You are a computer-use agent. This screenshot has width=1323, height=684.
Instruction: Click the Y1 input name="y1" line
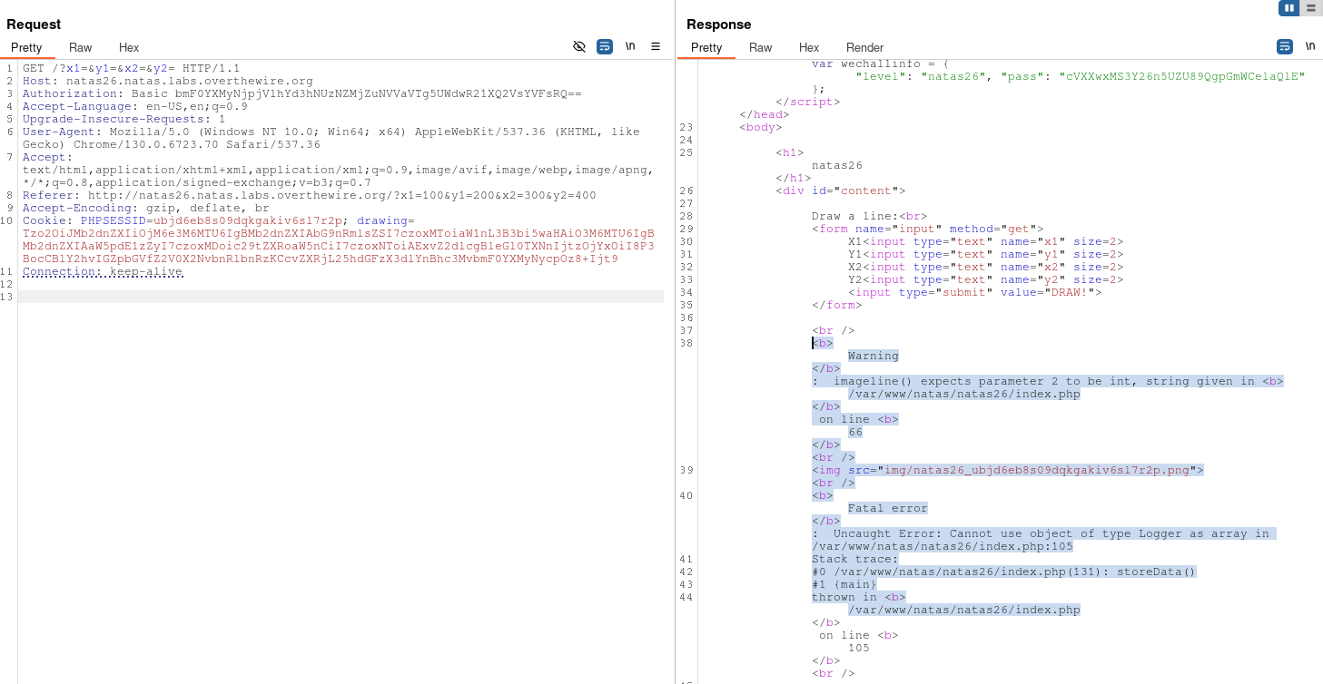pos(986,254)
